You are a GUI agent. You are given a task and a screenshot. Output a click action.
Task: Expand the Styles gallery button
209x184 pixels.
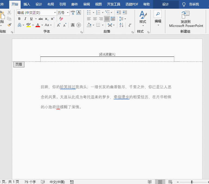(143, 19)
